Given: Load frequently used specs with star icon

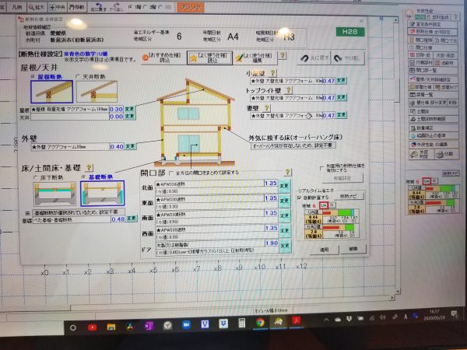Looking at the screenshot, I should coord(209,58).
